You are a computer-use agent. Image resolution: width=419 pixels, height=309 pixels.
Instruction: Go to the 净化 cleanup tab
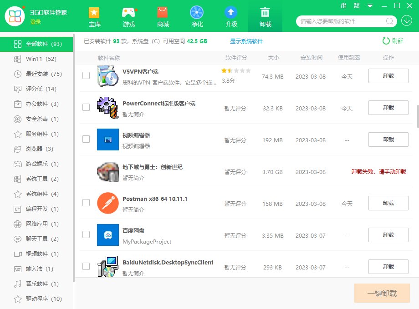197,16
